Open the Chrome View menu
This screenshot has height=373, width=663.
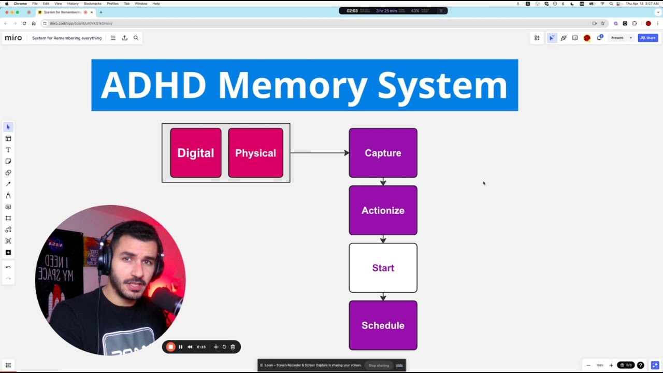58,4
